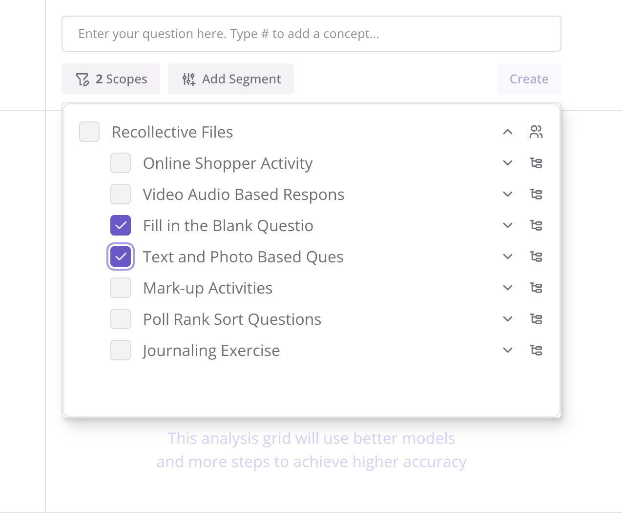The image size is (622, 513).
Task: Collapse the Recollective Files group
Action: tap(508, 132)
